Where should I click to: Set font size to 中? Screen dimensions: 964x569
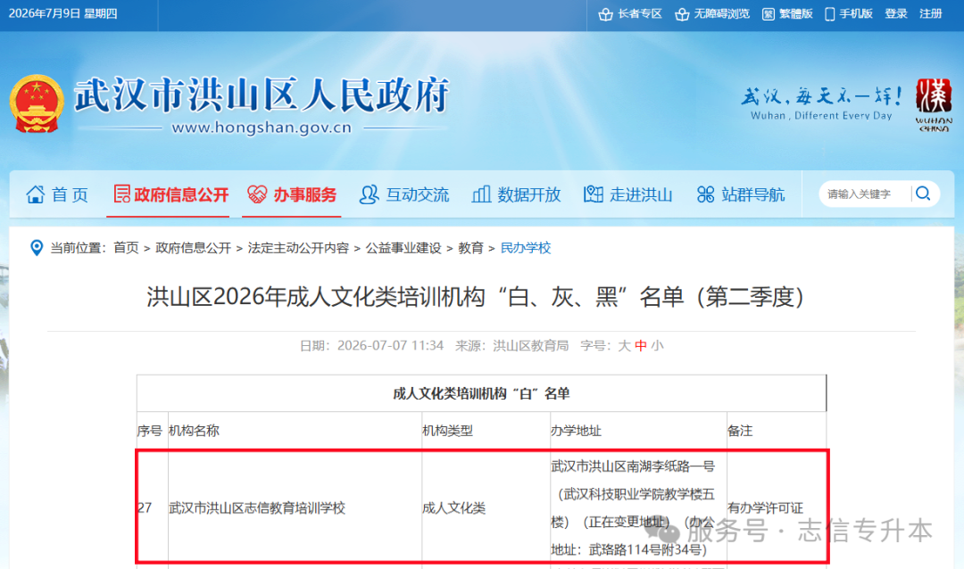click(641, 346)
